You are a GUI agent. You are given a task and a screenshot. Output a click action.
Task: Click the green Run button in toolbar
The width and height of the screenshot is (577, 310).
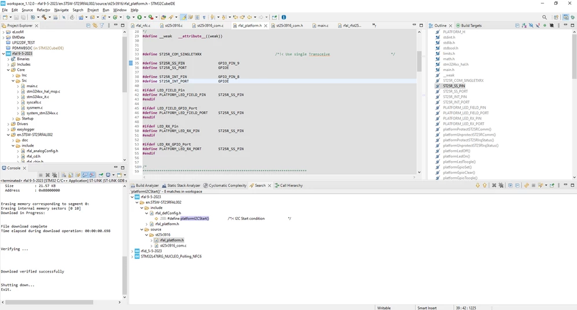(139, 17)
